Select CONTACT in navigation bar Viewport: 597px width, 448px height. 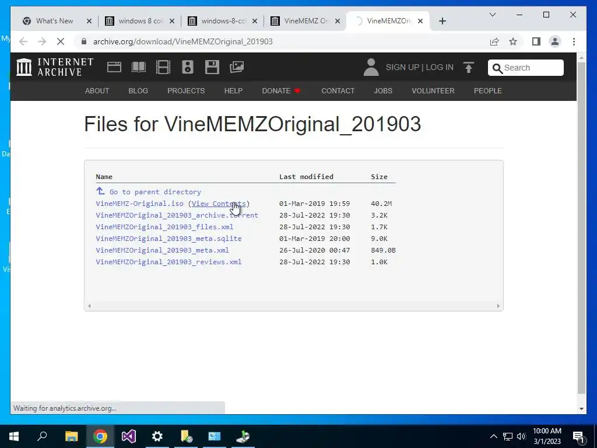338,90
